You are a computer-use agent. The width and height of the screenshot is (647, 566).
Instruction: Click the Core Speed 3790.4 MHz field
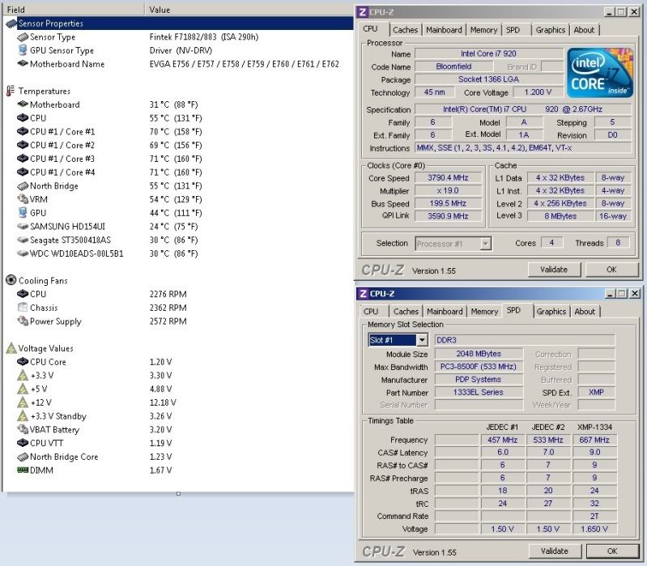click(x=448, y=178)
